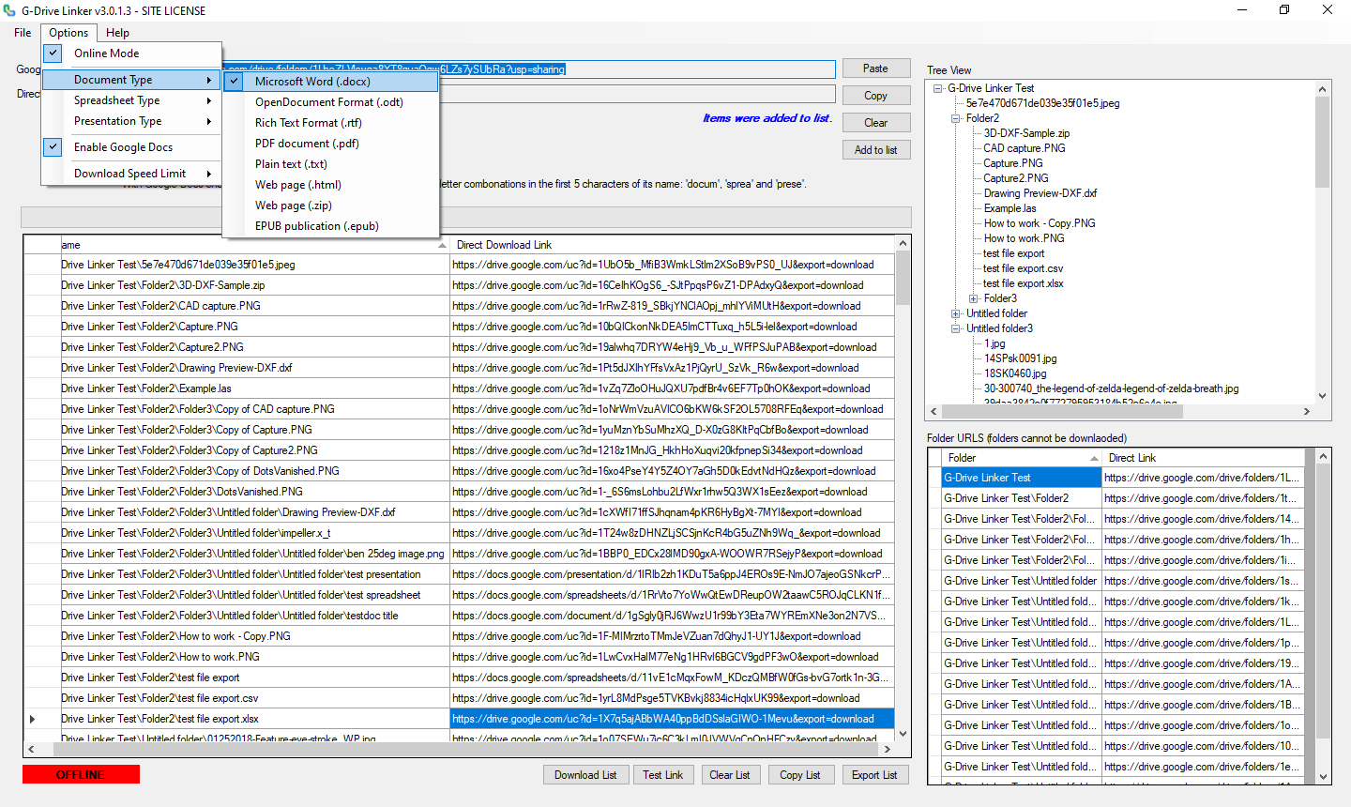
Task: Click the Add to list button
Action: tap(875, 150)
